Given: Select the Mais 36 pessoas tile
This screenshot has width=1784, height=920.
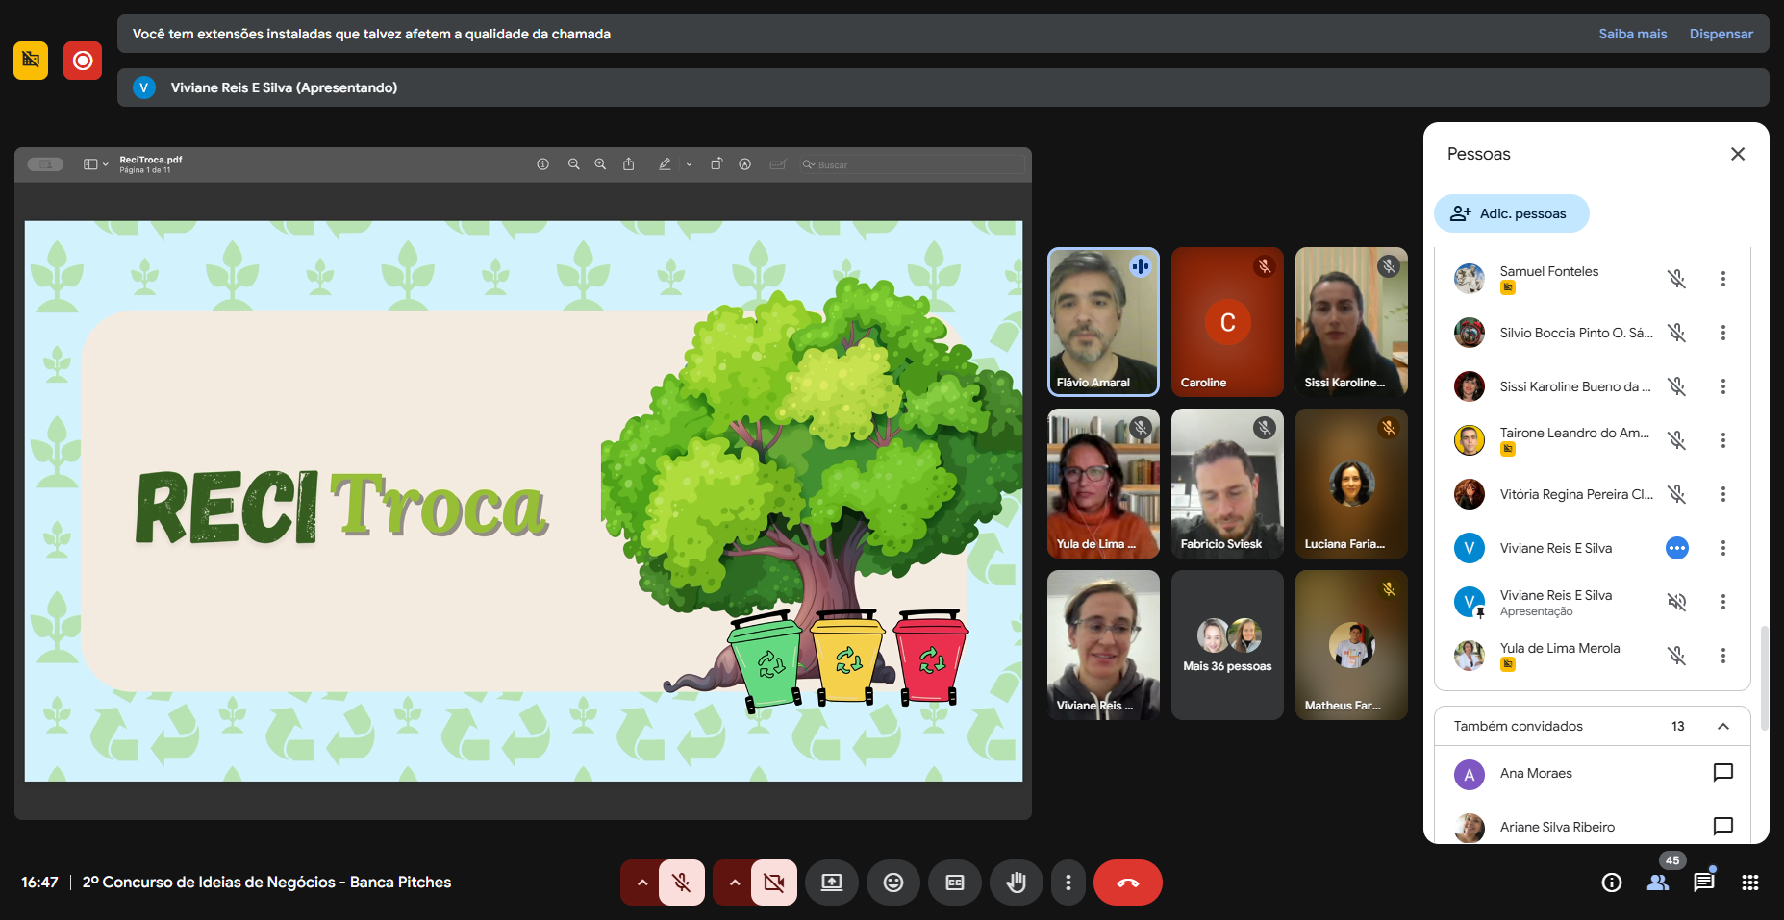Looking at the screenshot, I should coord(1227,645).
